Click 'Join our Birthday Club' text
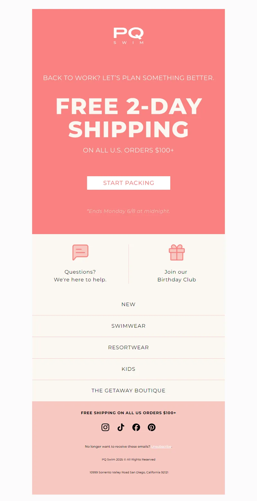Image resolution: width=257 pixels, height=501 pixels. pos(177,276)
